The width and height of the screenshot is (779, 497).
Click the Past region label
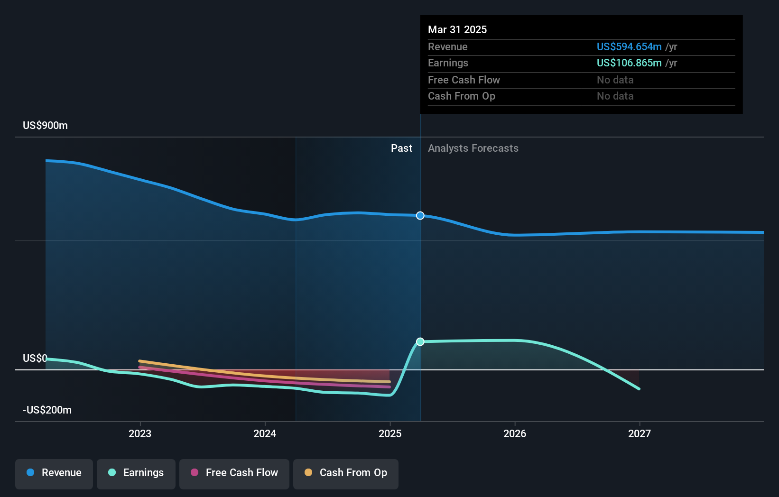[x=401, y=148]
